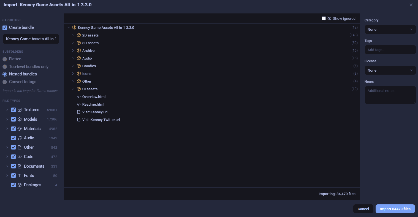This screenshot has height=217, width=418.
Task: Click the Import 84470 files button
Action: (395, 209)
